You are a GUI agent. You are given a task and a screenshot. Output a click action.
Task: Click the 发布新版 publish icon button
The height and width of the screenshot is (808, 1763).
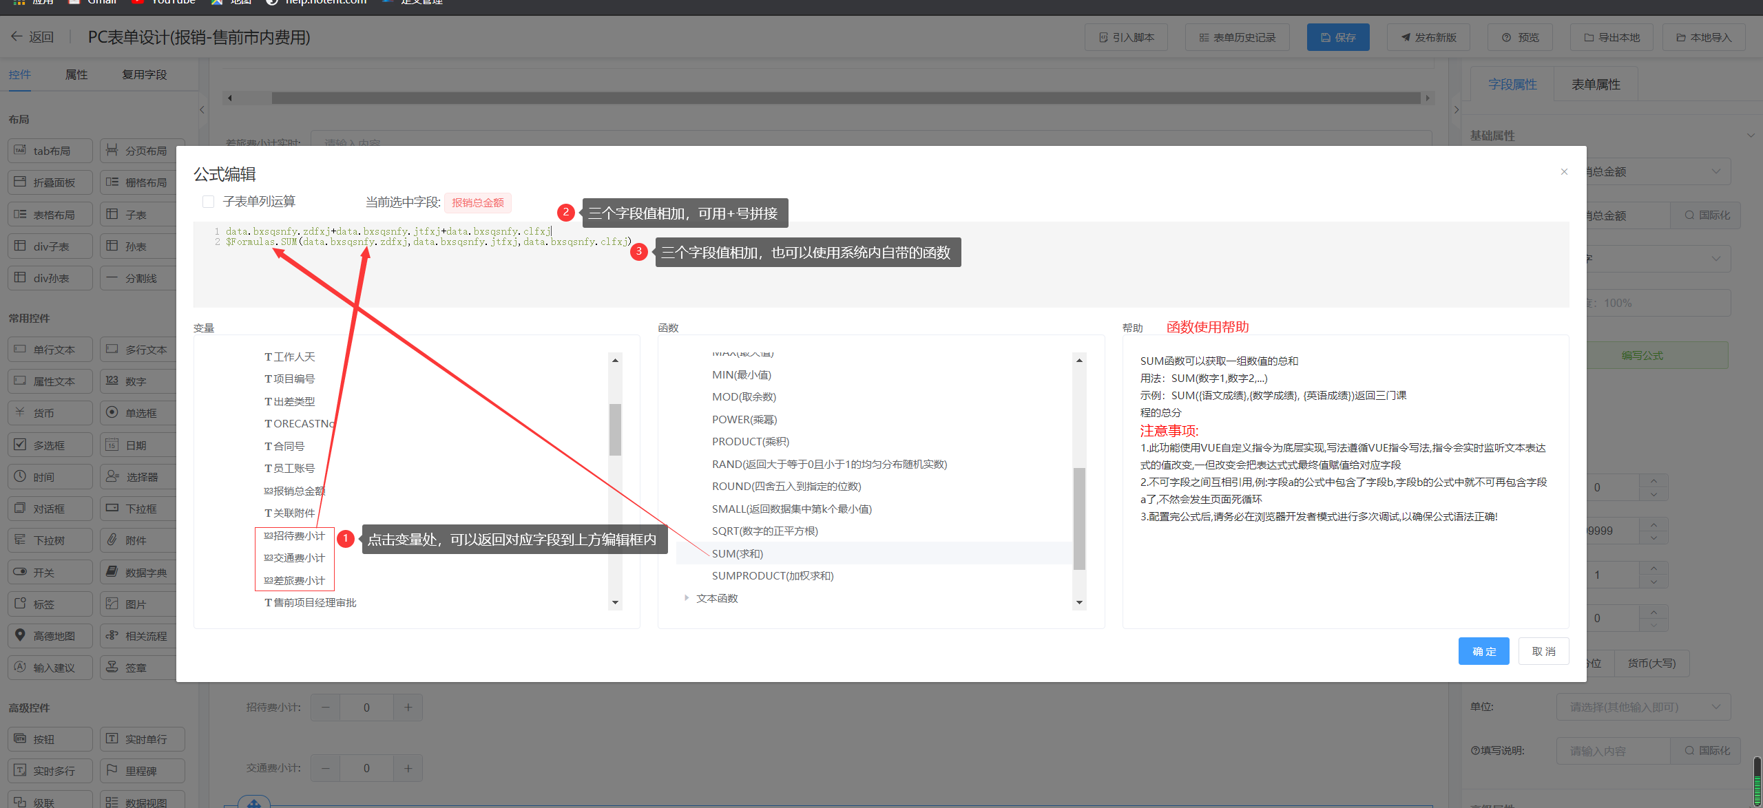[x=1428, y=37]
